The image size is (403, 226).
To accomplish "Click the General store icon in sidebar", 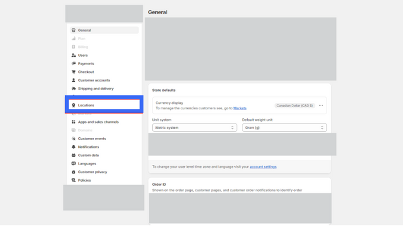I will [x=73, y=30].
